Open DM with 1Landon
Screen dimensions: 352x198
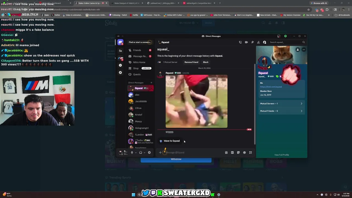click(x=141, y=134)
